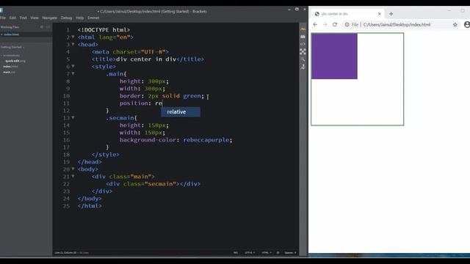Open the File menu in Brackets

(x=3, y=18)
